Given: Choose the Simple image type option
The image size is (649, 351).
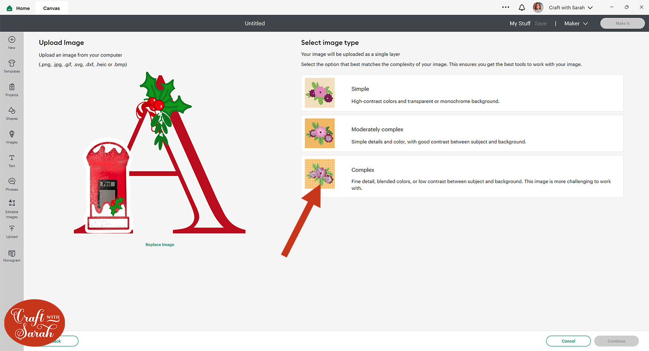Looking at the screenshot, I should coord(462,93).
